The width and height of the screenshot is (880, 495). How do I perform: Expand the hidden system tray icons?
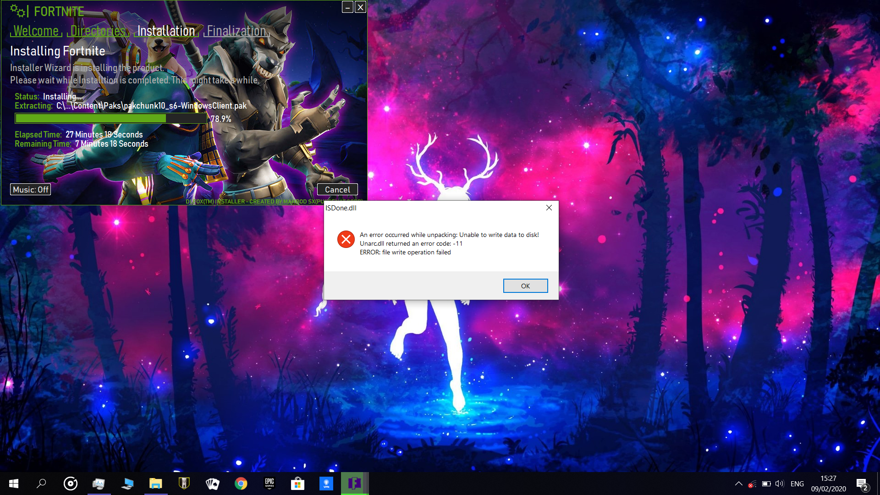pyautogui.click(x=738, y=484)
